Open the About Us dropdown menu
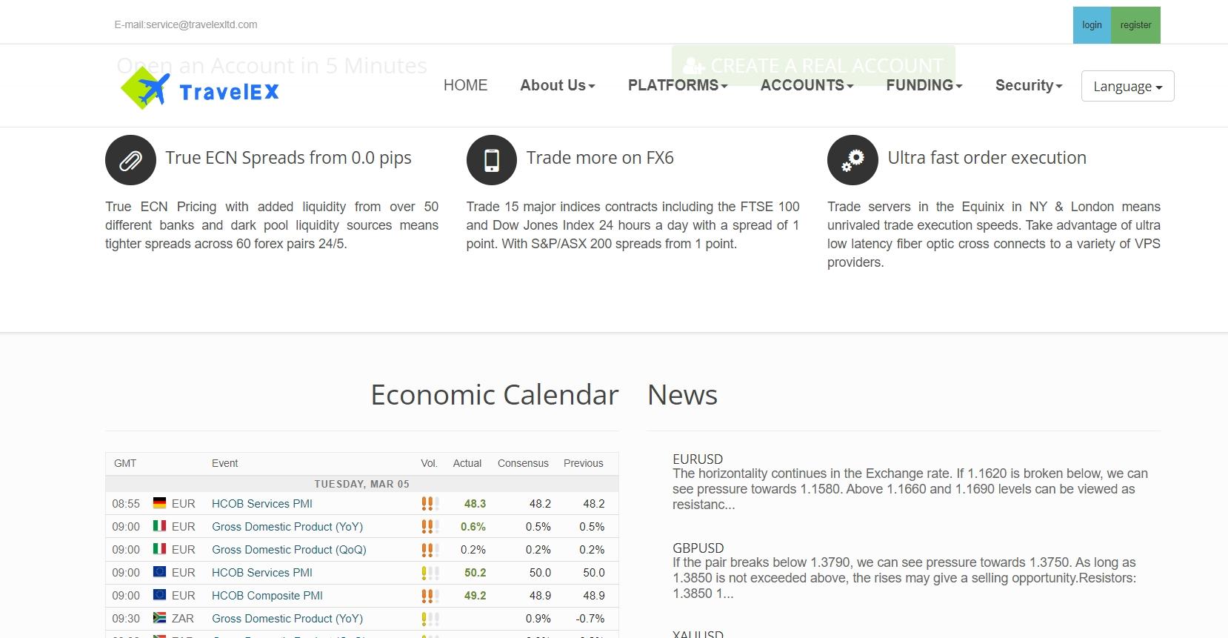1228x638 pixels. (558, 85)
